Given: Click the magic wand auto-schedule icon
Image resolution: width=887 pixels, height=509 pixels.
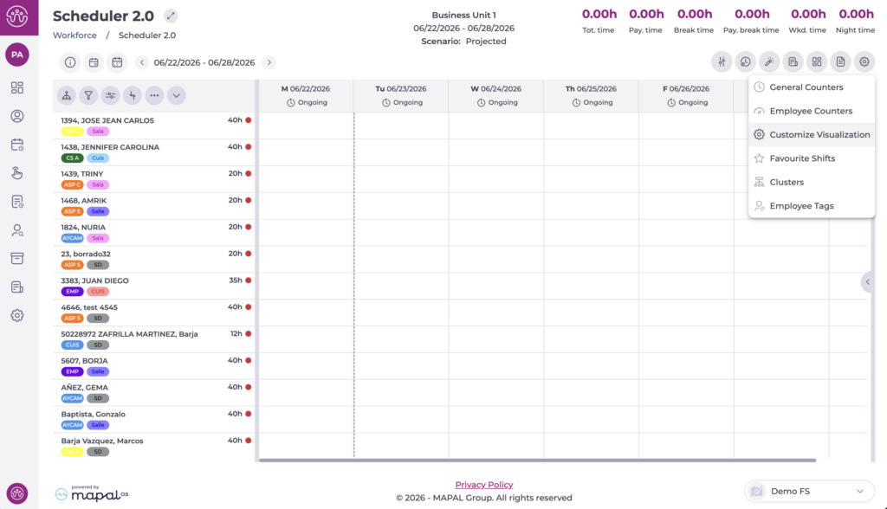Looking at the screenshot, I should click(769, 61).
